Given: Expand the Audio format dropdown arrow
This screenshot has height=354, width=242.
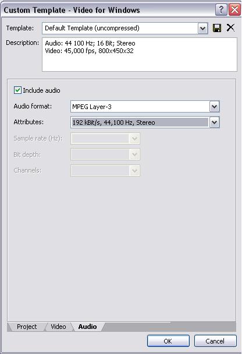Looking at the screenshot, I should 214,107.
